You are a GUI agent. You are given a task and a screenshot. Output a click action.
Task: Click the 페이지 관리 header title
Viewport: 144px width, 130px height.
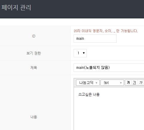pyautogui.click(x=16, y=8)
